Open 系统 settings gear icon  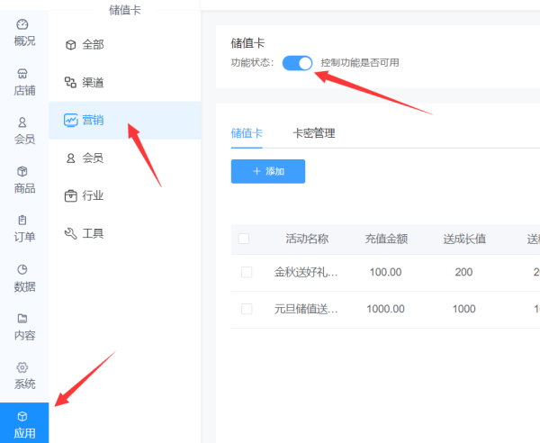point(24,367)
